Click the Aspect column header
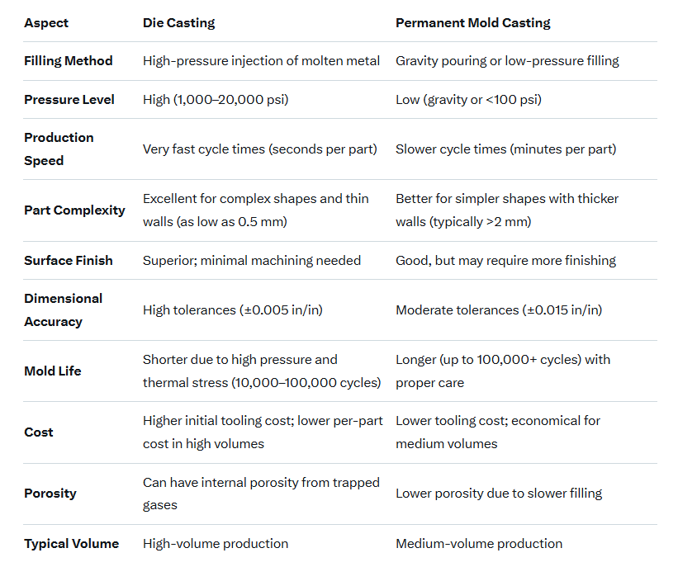This screenshot has height=567, width=697. click(x=46, y=23)
